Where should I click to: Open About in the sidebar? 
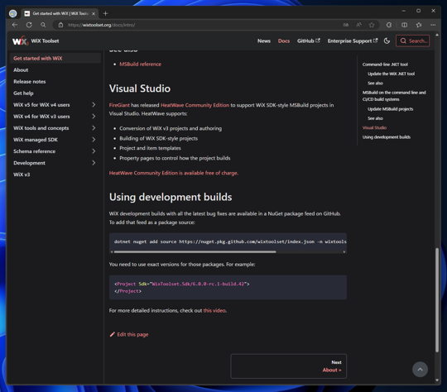coord(21,69)
